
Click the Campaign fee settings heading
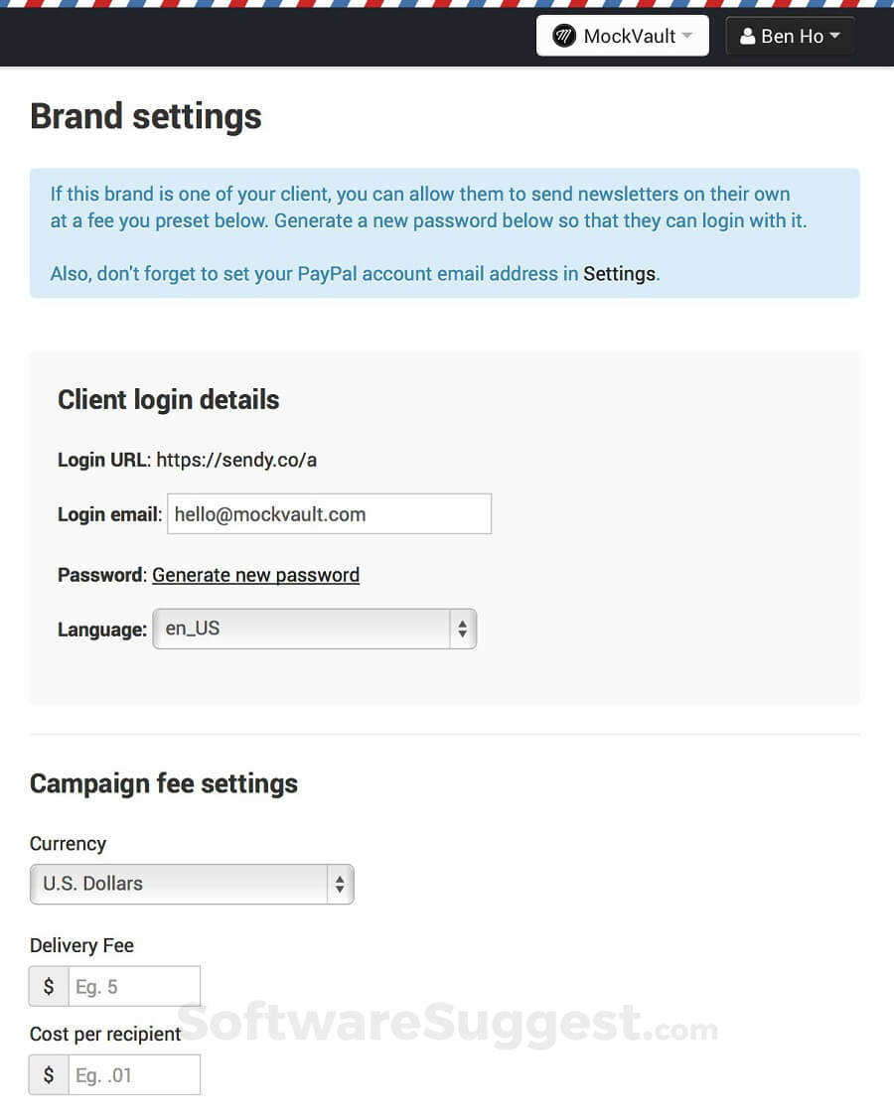click(164, 783)
